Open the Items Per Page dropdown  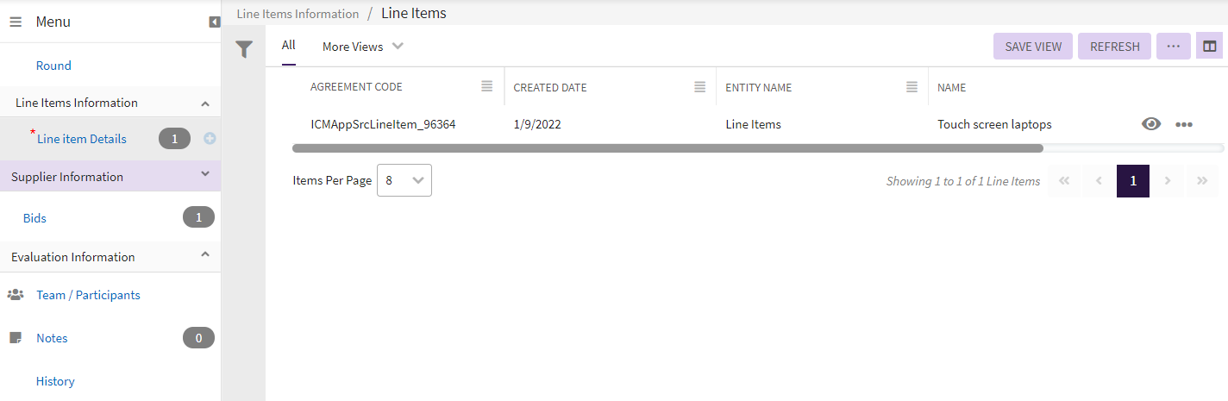404,180
